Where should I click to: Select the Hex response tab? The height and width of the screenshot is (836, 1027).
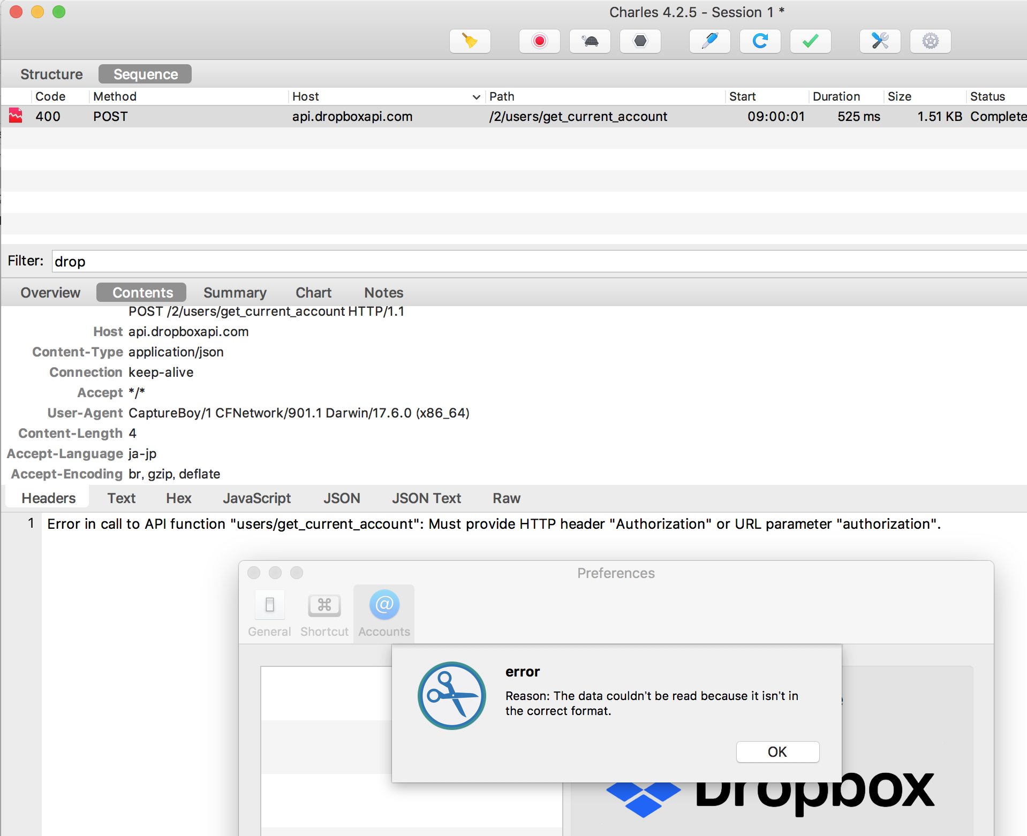(x=179, y=498)
